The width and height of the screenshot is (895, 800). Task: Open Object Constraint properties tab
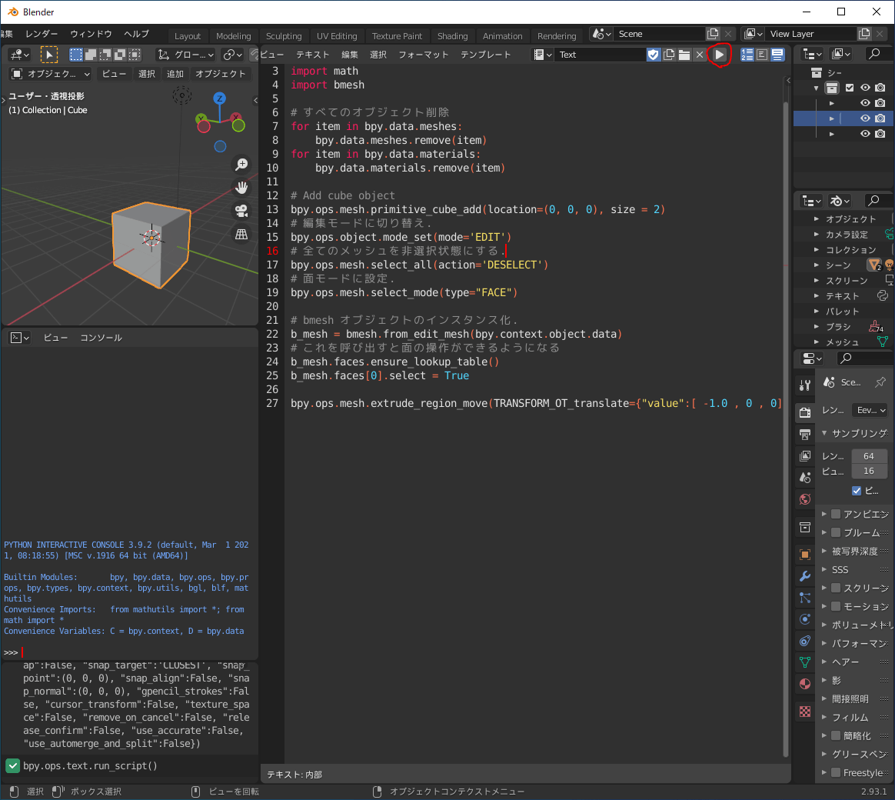click(805, 641)
